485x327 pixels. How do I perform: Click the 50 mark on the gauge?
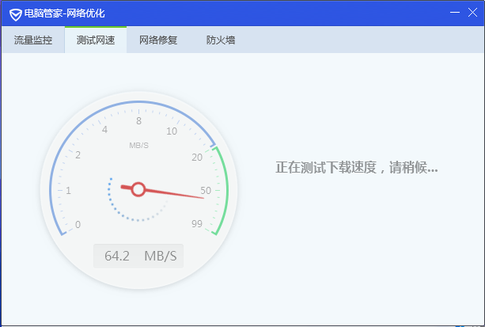pyautogui.click(x=206, y=191)
